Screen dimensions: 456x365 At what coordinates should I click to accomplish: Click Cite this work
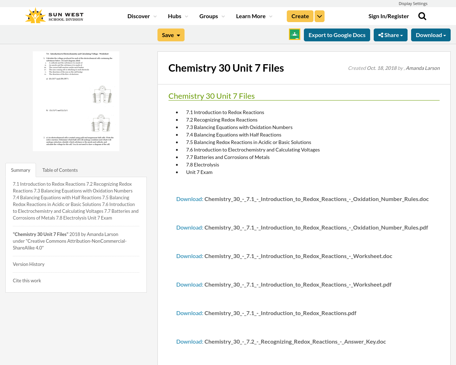coord(27,281)
